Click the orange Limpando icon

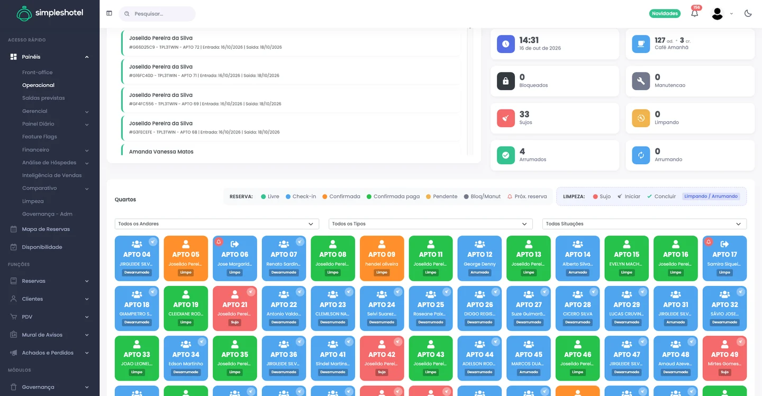(x=641, y=118)
